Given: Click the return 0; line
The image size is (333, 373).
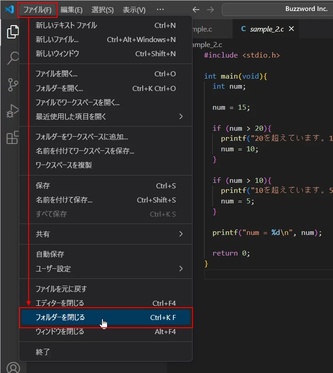Looking at the screenshot, I should [231, 253].
